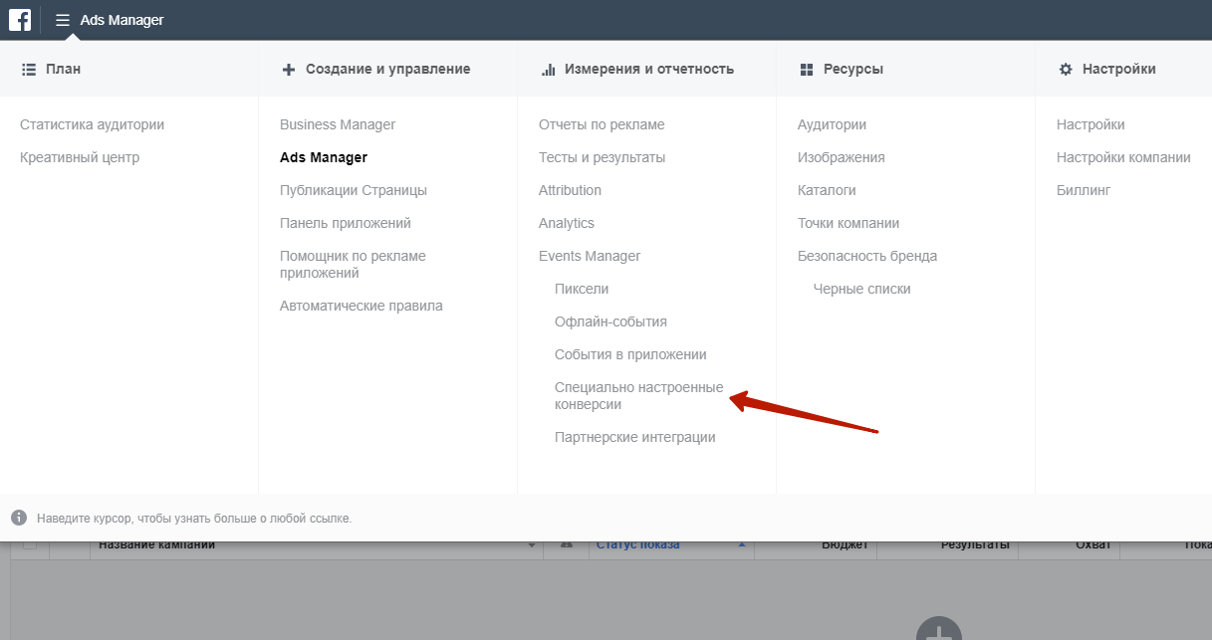Viewport: 1212px width, 640px height.
Task: Open the dropdown arrow in Название кампании header
Action: pos(532,545)
